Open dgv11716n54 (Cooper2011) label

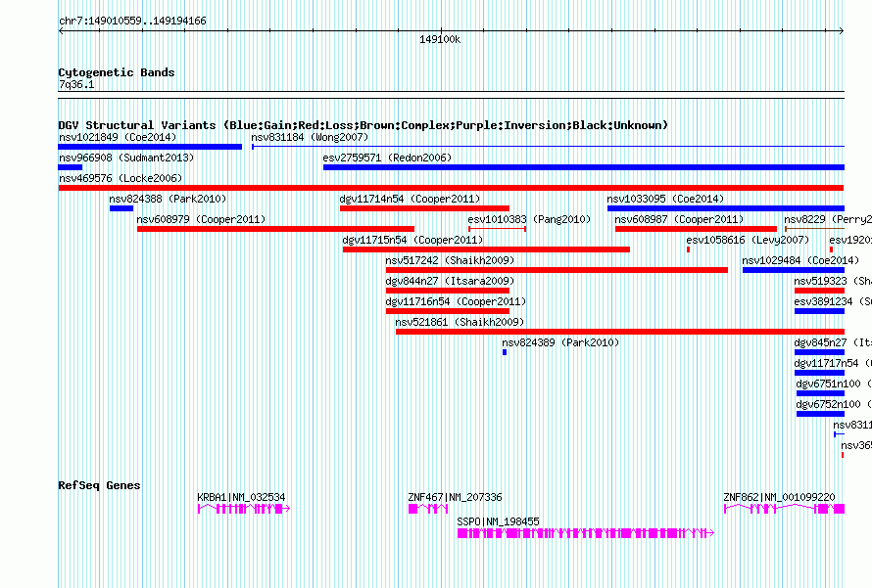click(456, 301)
